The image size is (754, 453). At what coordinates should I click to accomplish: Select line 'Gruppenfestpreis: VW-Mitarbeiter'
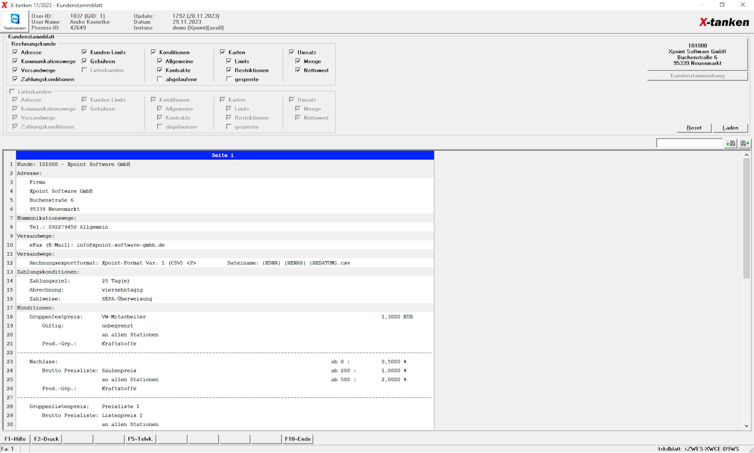click(224, 317)
